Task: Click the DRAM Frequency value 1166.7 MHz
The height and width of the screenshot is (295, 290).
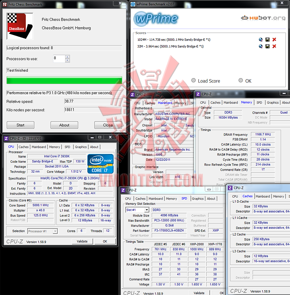Action: [263, 134]
